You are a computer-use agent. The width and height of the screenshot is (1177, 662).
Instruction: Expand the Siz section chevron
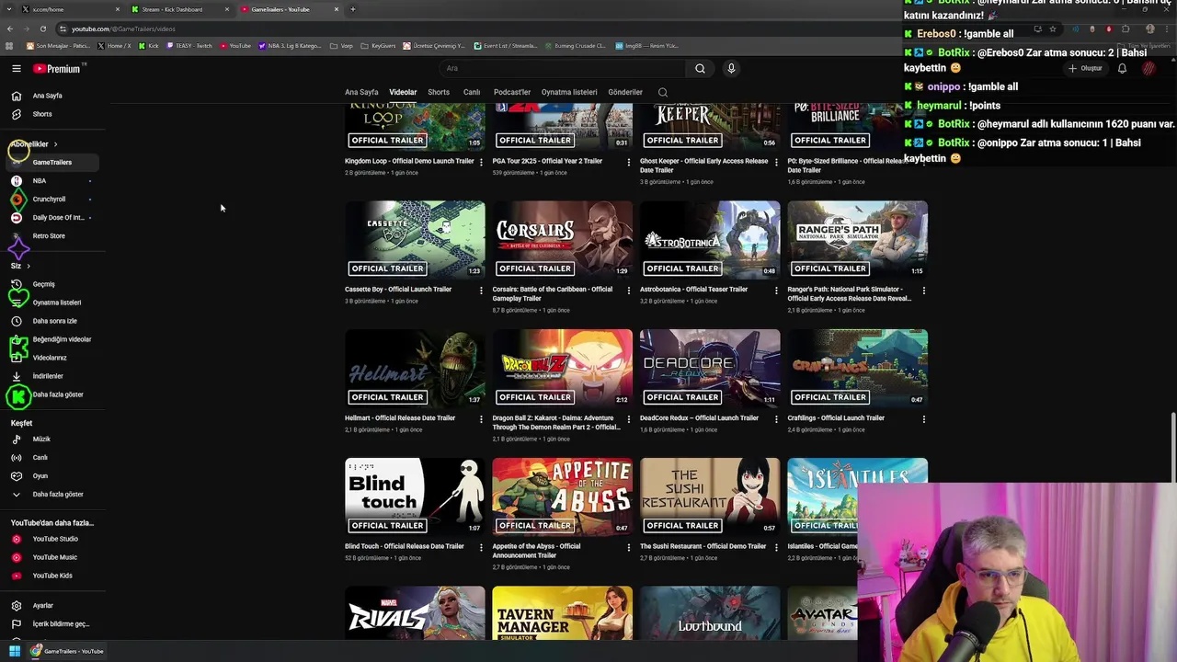click(28, 266)
